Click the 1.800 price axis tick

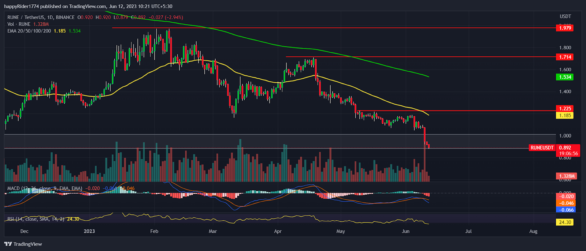565,48
